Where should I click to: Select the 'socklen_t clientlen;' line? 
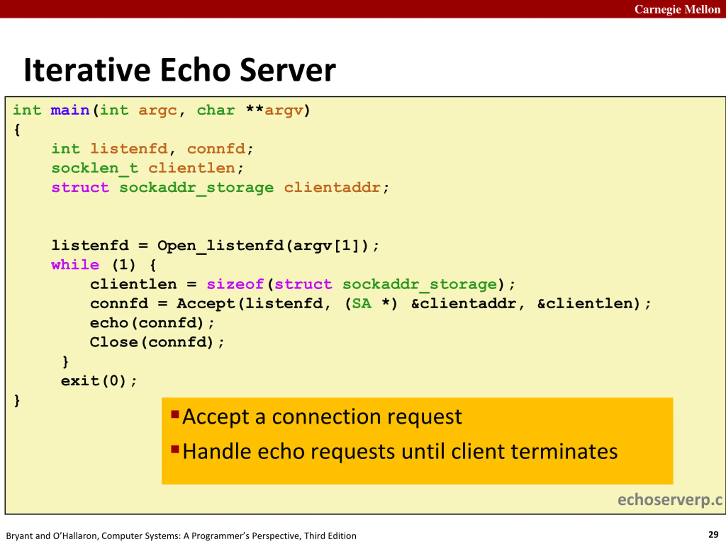(x=147, y=169)
